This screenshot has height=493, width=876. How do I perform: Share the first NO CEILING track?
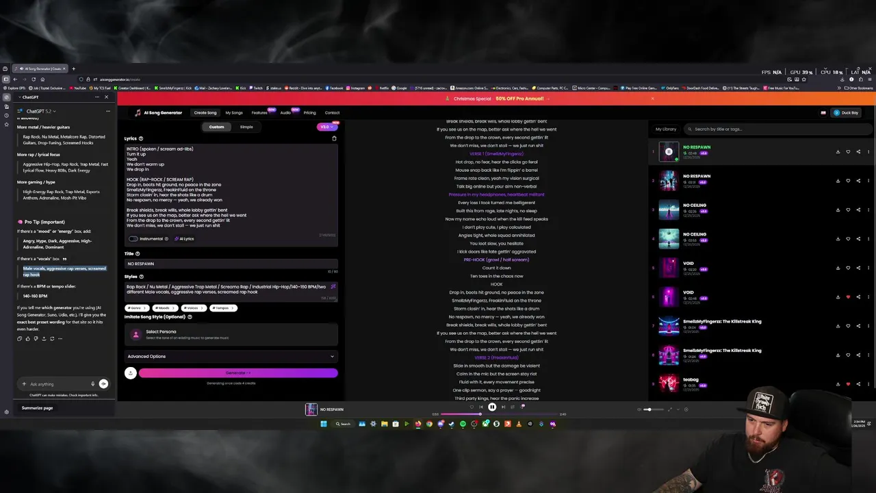pos(858,210)
